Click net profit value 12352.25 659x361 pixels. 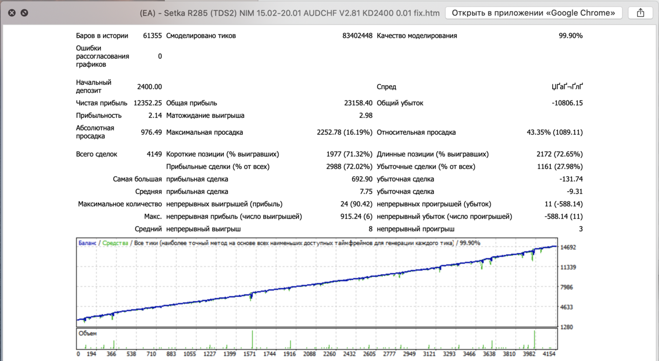click(x=148, y=103)
